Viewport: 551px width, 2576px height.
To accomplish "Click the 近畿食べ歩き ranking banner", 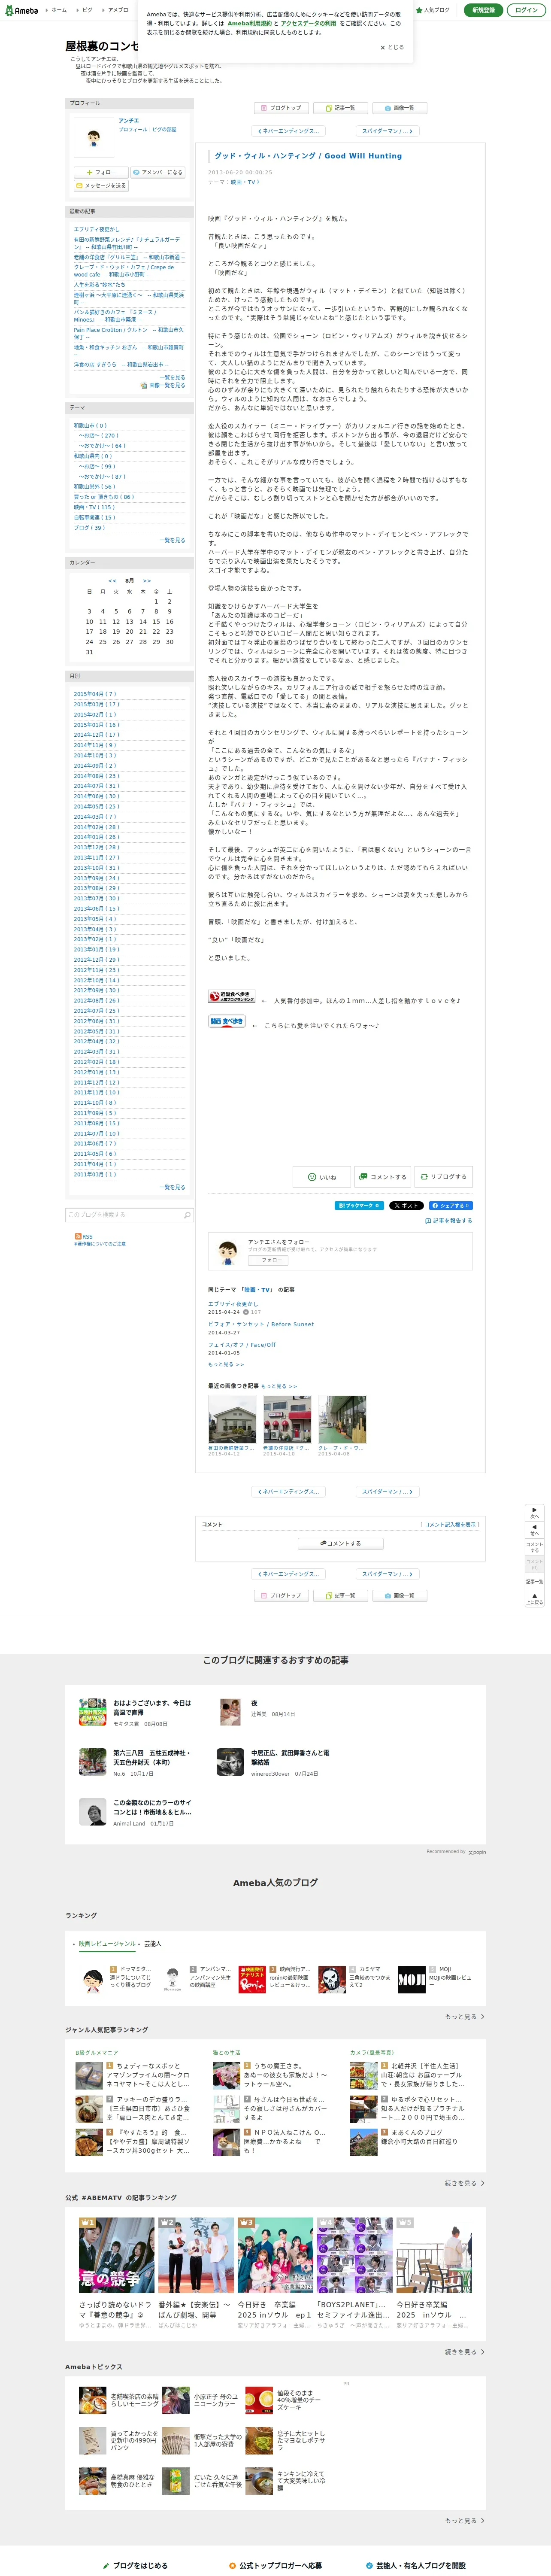I will tap(232, 996).
